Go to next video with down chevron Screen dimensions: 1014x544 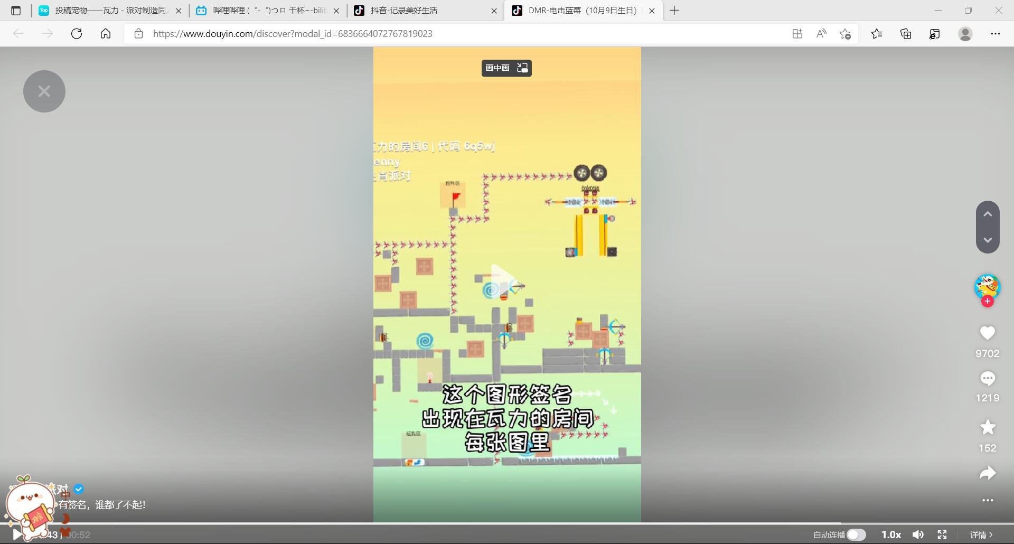click(988, 240)
